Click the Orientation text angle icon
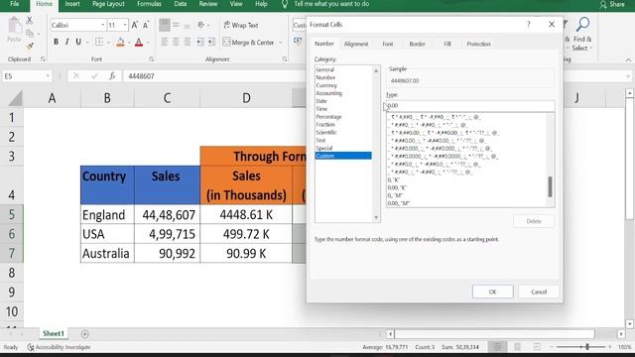This screenshot has height=357, width=635. click(x=200, y=25)
